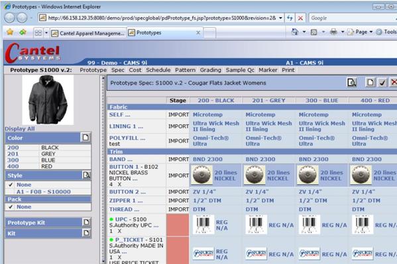Click the browser Back arrow button
397x264 pixels.
[x=10, y=18]
